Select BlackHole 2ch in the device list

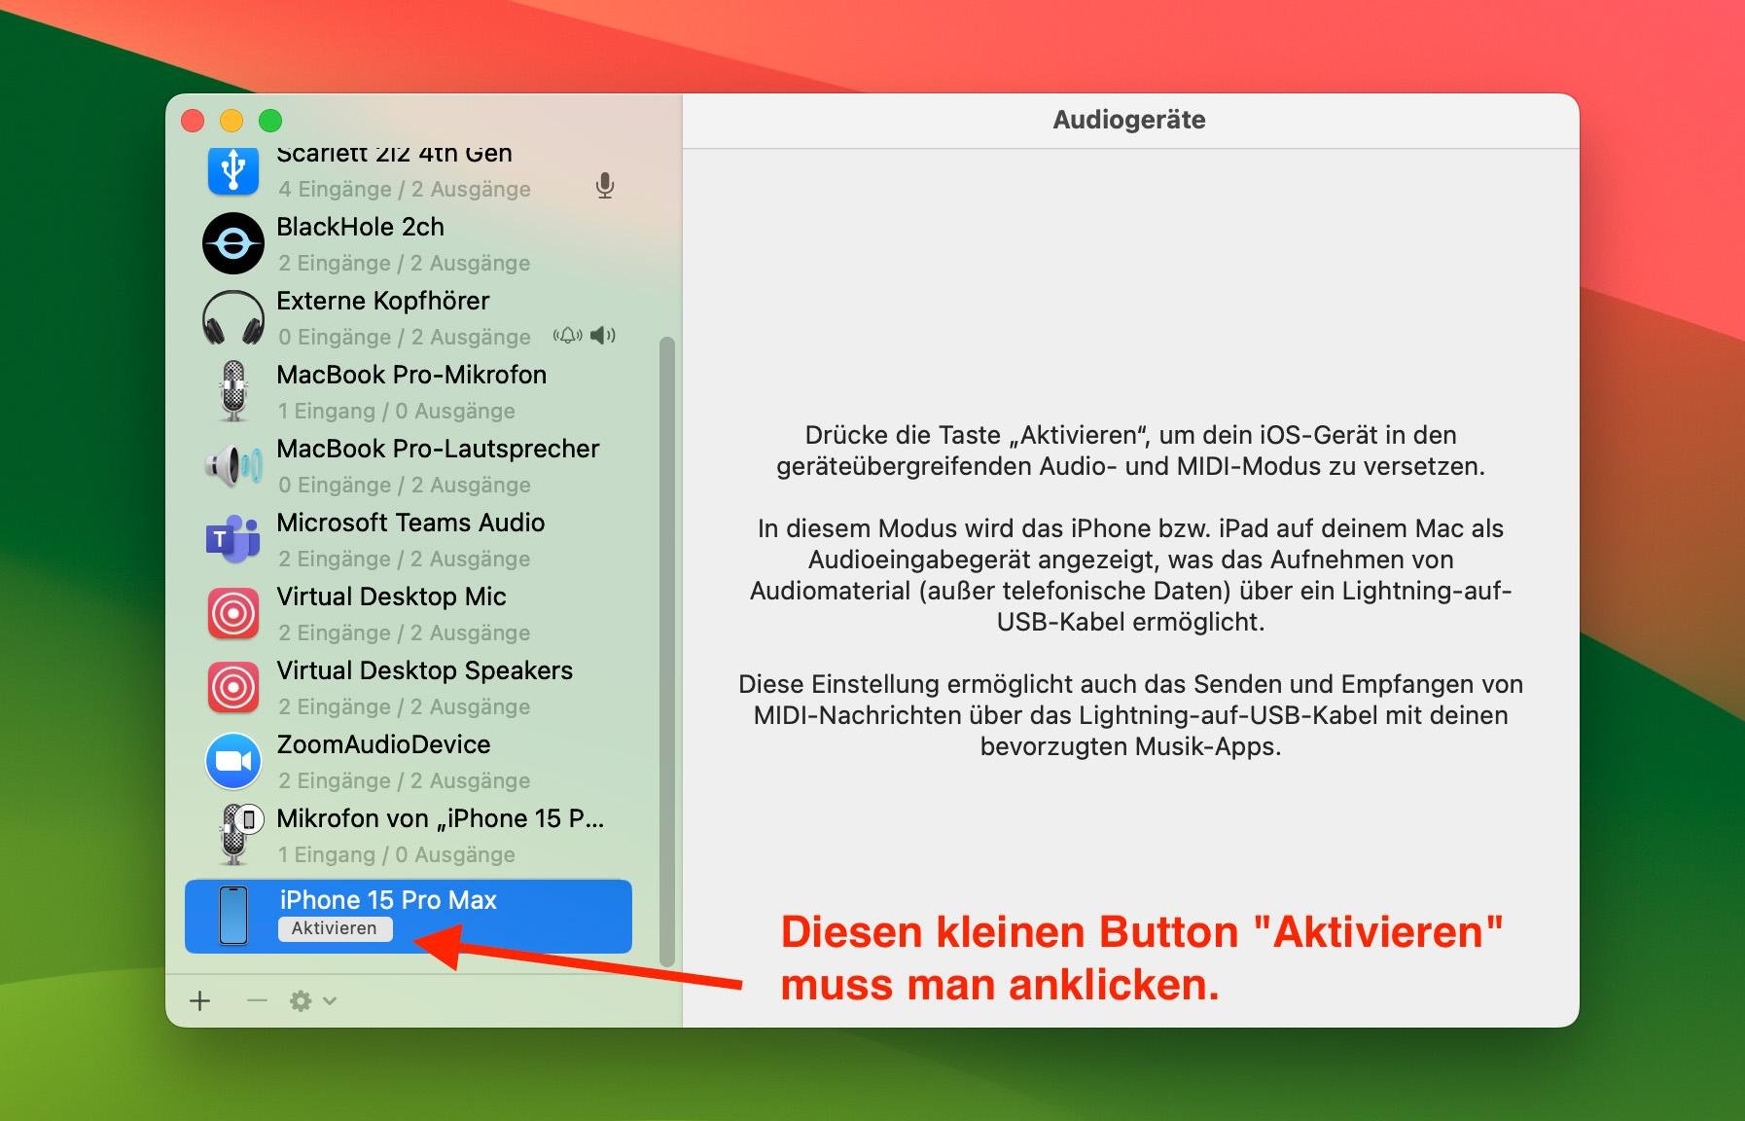click(409, 243)
